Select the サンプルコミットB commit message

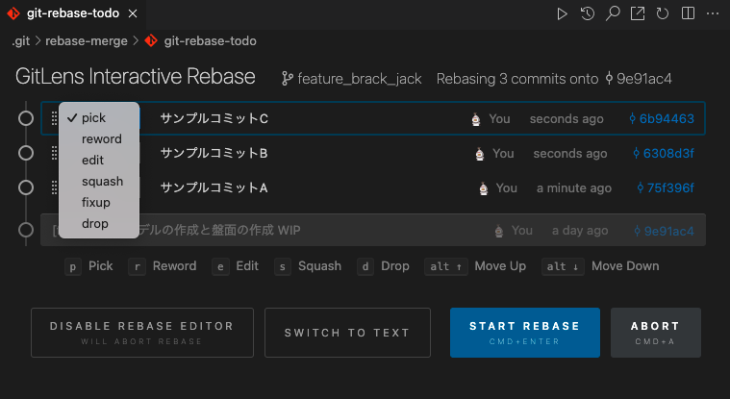[214, 153]
